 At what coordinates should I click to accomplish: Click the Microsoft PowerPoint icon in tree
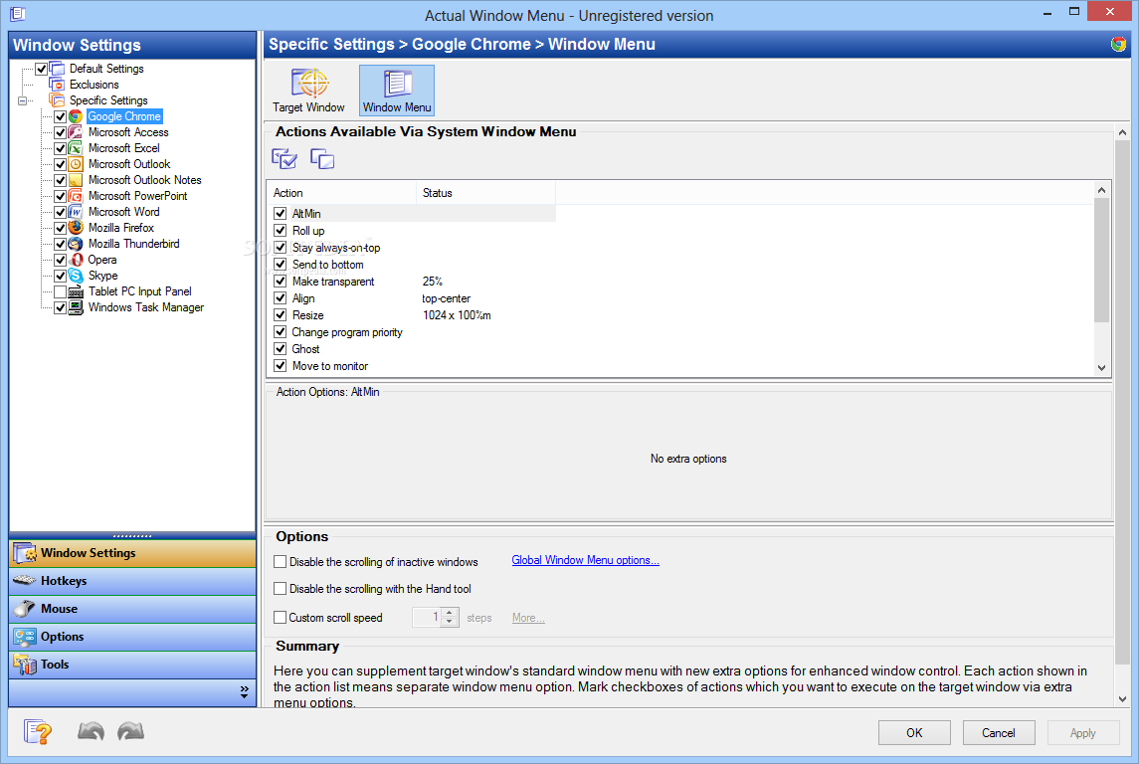(76, 196)
